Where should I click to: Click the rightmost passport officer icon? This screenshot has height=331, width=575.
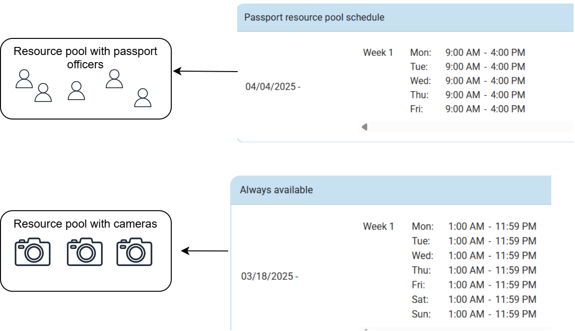click(143, 98)
